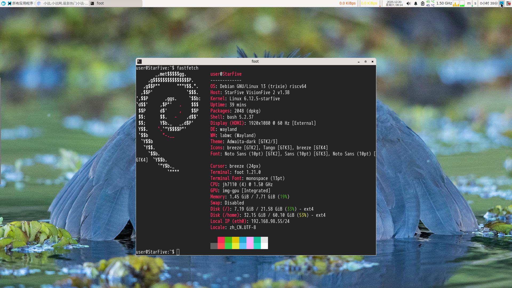This screenshot has height=288, width=512.
Task: Click the foot terminal title bar icon
Action: click(139, 61)
